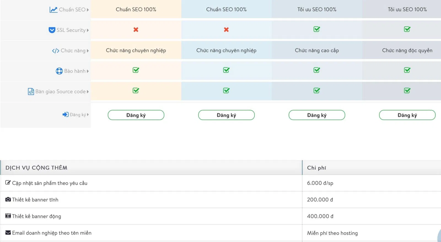441x242 pixels.
Task: Click the arrow next to Bàn giao Source code
Action: [88, 92]
